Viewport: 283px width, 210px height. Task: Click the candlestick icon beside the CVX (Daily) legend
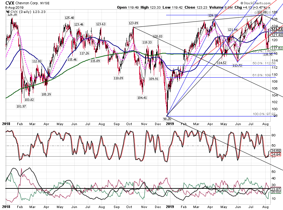coord(8,12)
